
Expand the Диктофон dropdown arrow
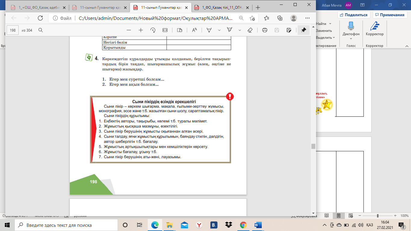point(351,39)
